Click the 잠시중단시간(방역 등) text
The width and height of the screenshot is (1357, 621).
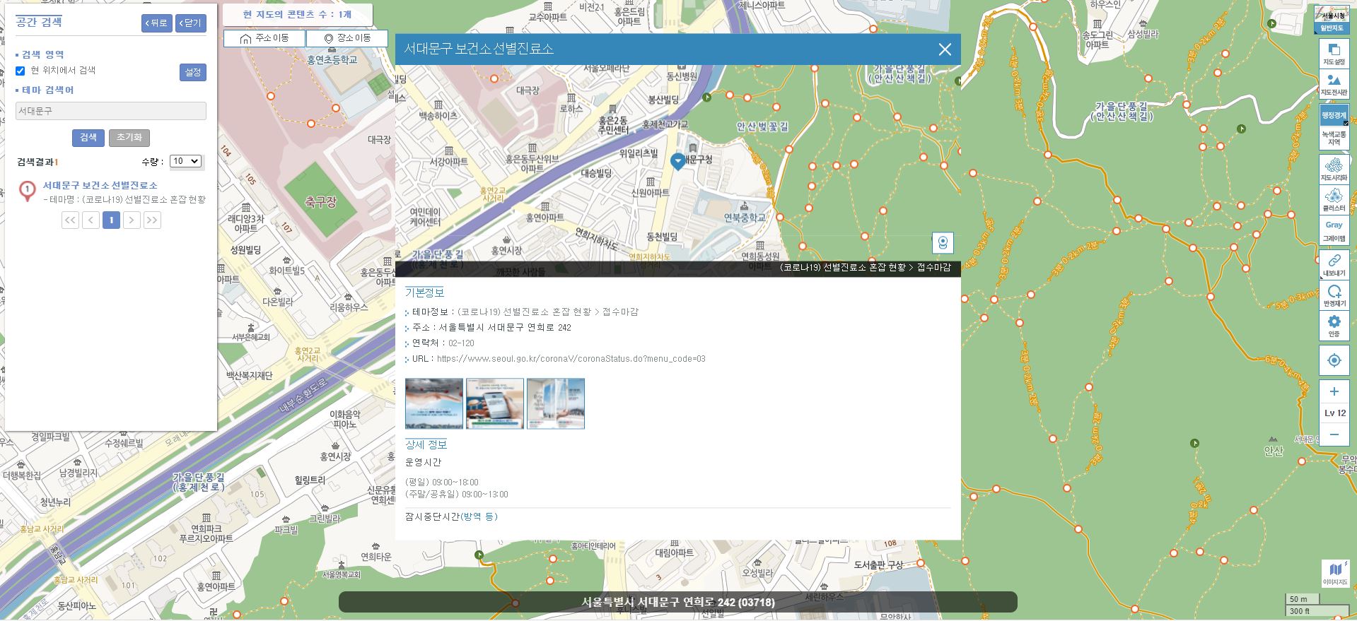[x=451, y=516]
